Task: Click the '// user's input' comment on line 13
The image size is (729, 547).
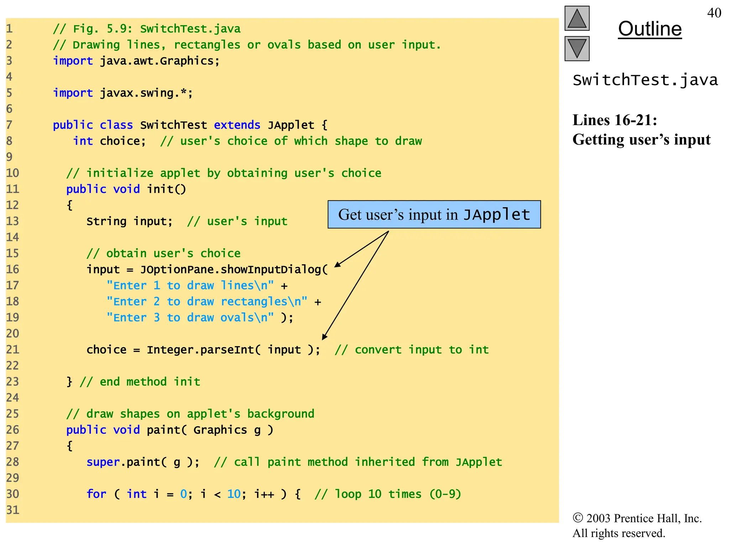Action: pos(237,222)
